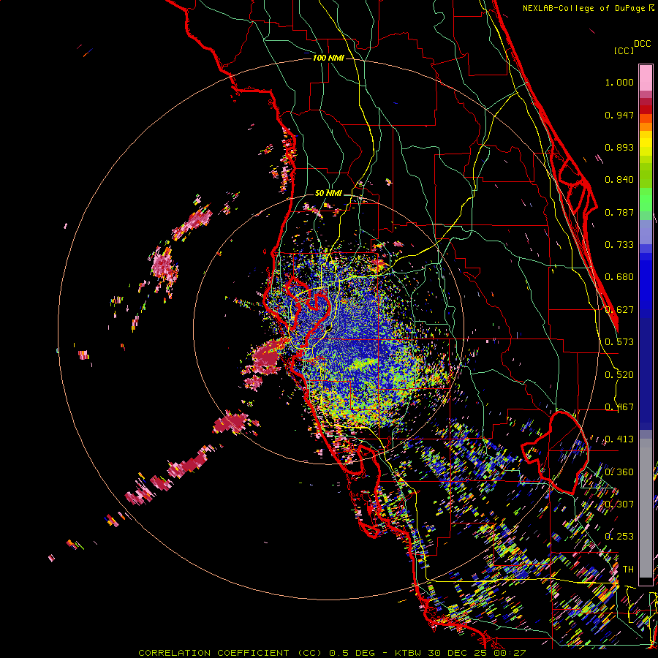The image size is (658, 658).
Task: Click the [CC] units label above the color bar
Action: pyautogui.click(x=624, y=50)
